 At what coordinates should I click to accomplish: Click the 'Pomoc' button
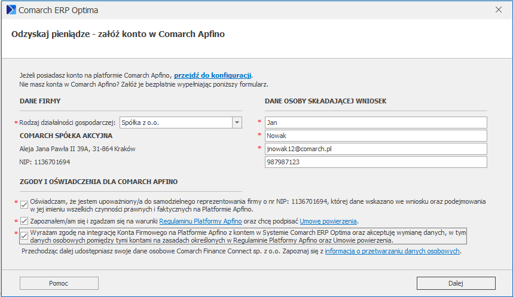pos(59,283)
